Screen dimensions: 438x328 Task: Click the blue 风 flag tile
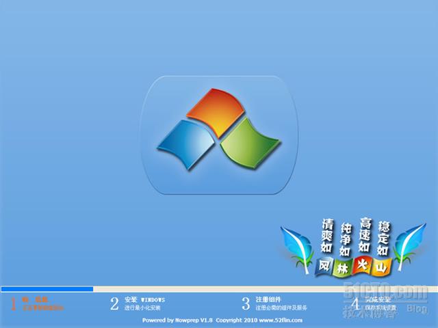[x=325, y=266]
